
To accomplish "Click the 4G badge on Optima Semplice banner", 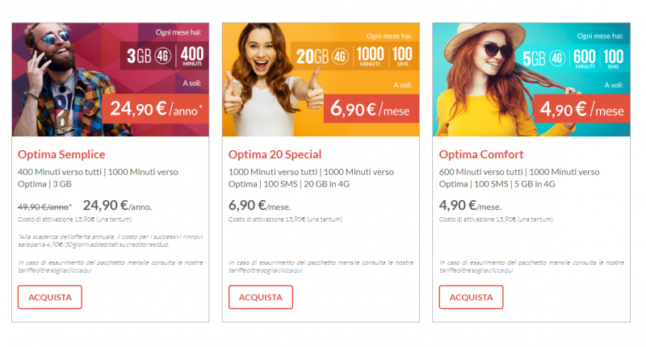I will (x=165, y=56).
